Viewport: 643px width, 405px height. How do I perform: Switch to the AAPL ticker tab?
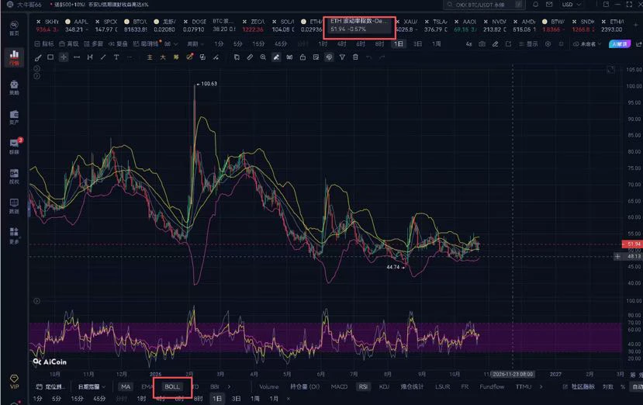point(77,25)
